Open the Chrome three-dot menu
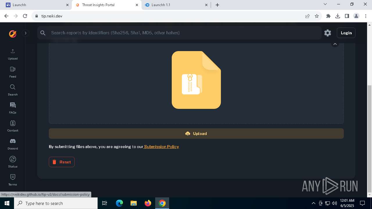The width and height of the screenshot is (372, 209). (x=366, y=16)
